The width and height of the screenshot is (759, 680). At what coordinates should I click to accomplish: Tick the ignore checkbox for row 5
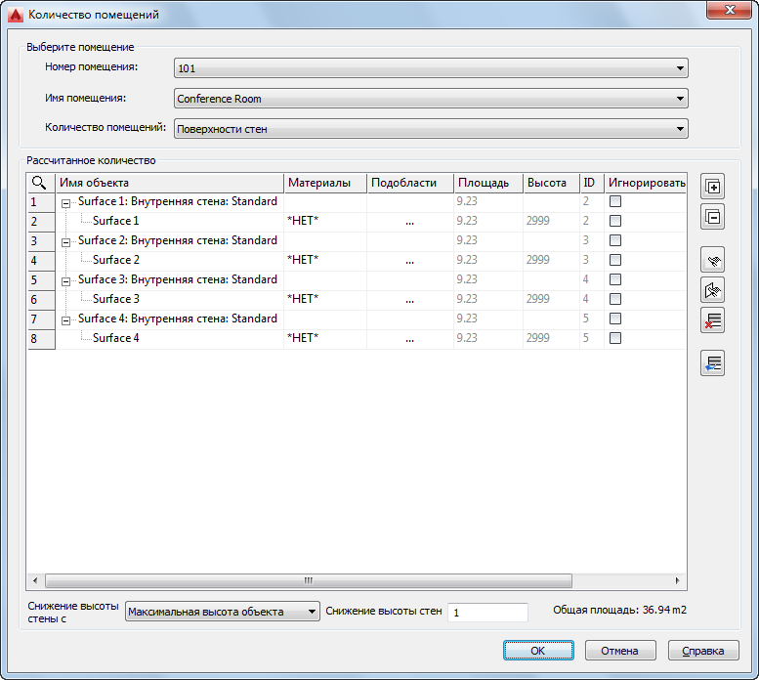(615, 279)
